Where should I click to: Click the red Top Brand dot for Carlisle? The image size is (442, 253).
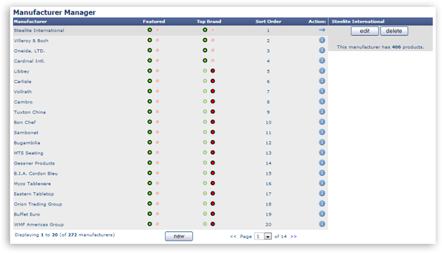click(213, 81)
